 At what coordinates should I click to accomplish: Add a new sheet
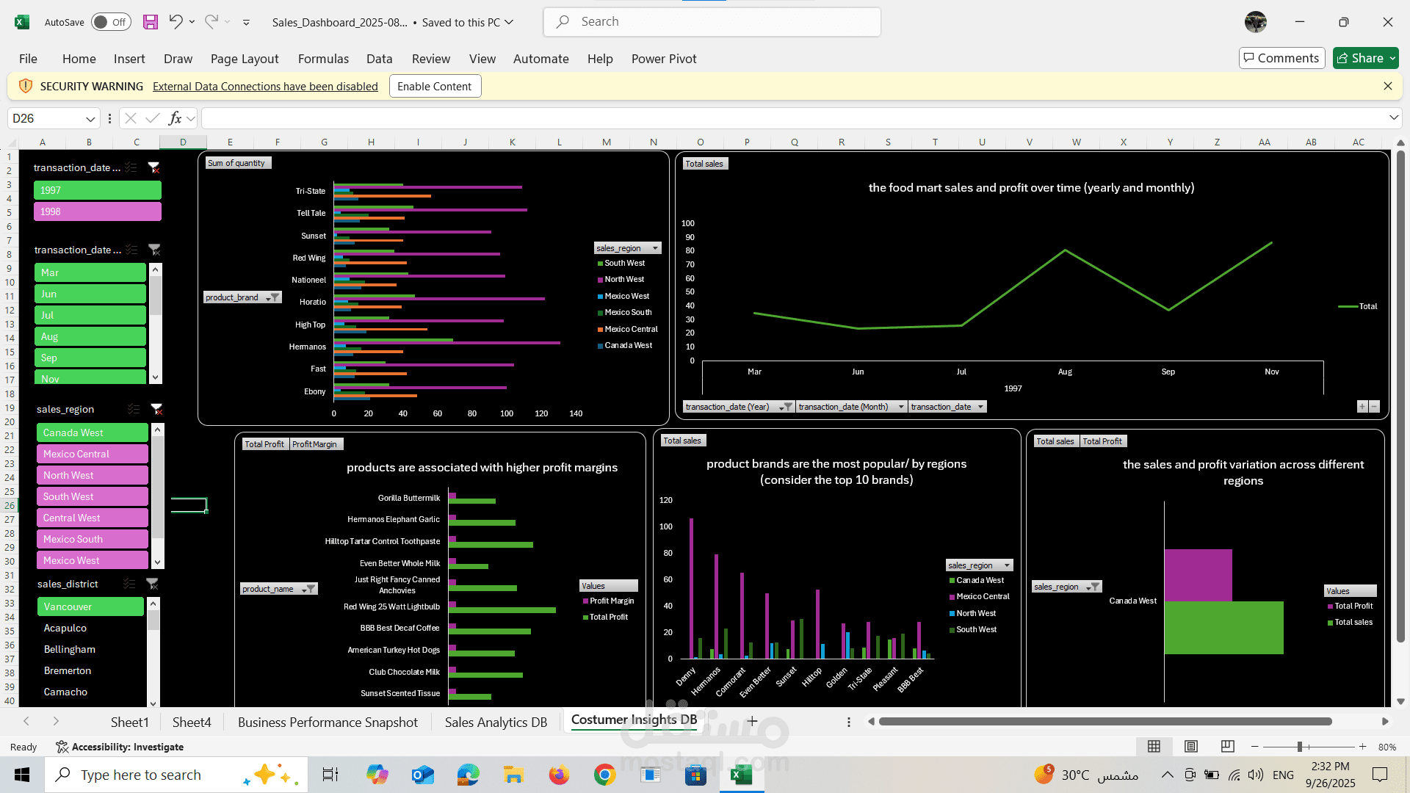point(753,722)
